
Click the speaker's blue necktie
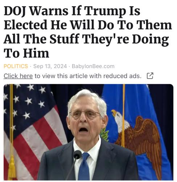[x=84, y=167]
